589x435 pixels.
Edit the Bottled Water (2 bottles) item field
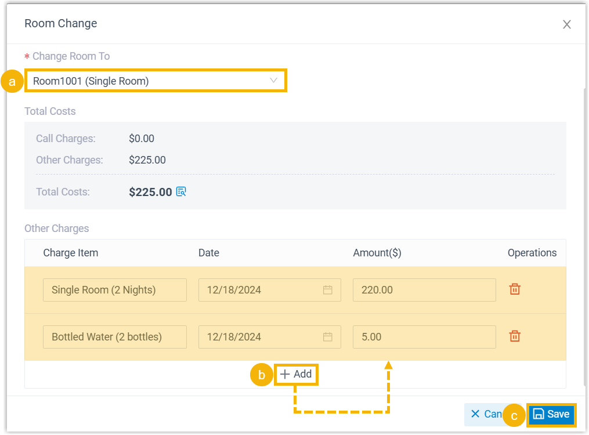click(114, 337)
